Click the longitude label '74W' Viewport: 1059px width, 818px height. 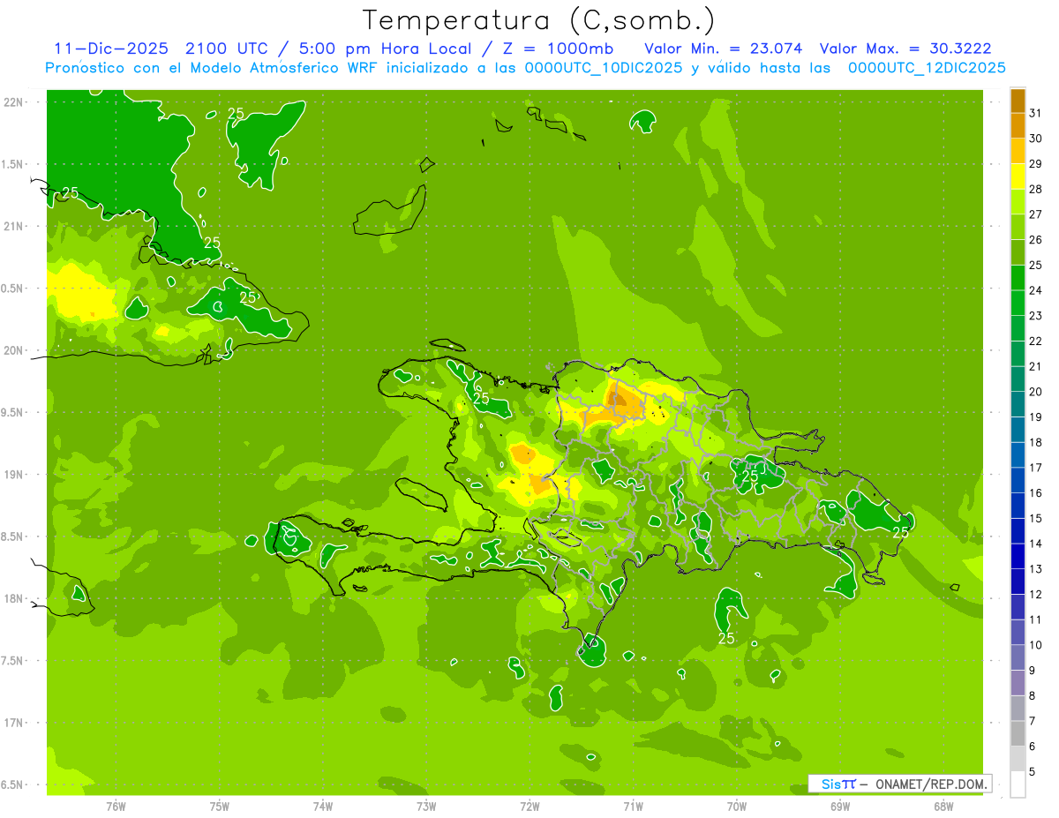click(323, 806)
